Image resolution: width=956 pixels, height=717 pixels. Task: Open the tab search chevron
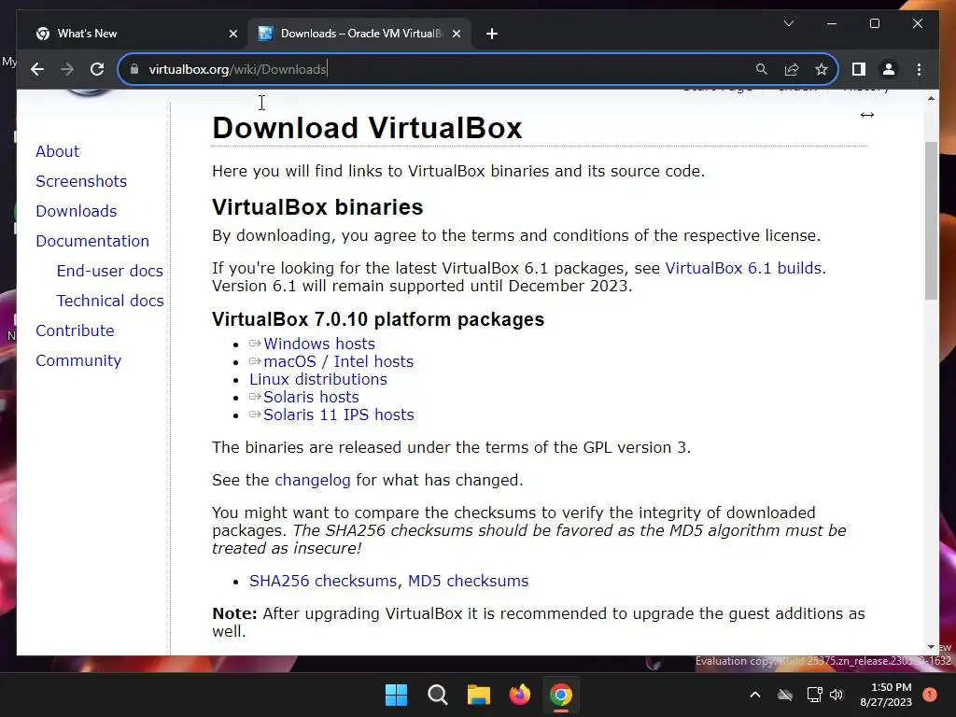tap(788, 23)
